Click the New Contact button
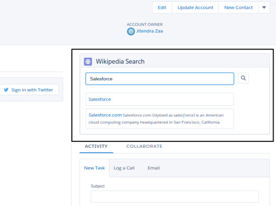This screenshot has width=276, height=206. (x=238, y=7)
